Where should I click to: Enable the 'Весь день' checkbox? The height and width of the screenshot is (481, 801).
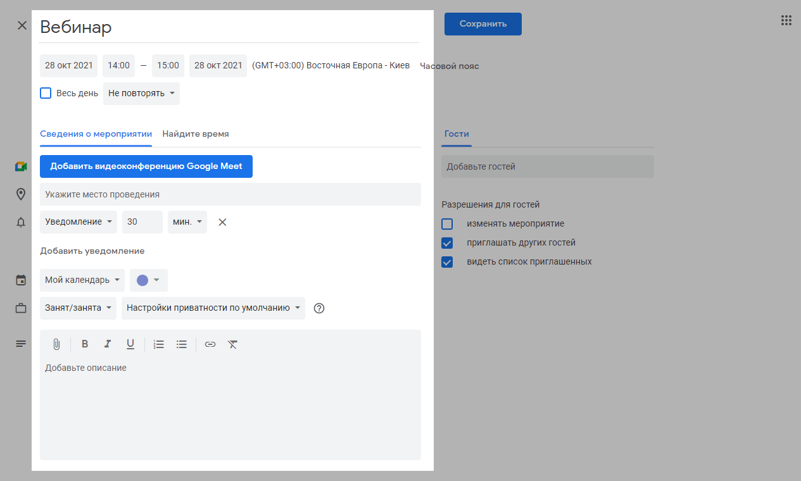[x=46, y=93]
